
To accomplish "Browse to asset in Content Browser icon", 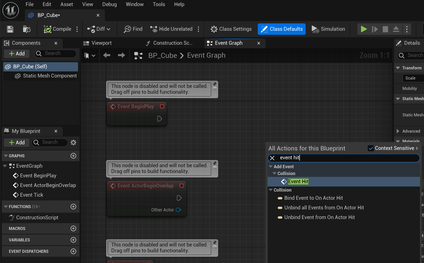I will (27, 29).
